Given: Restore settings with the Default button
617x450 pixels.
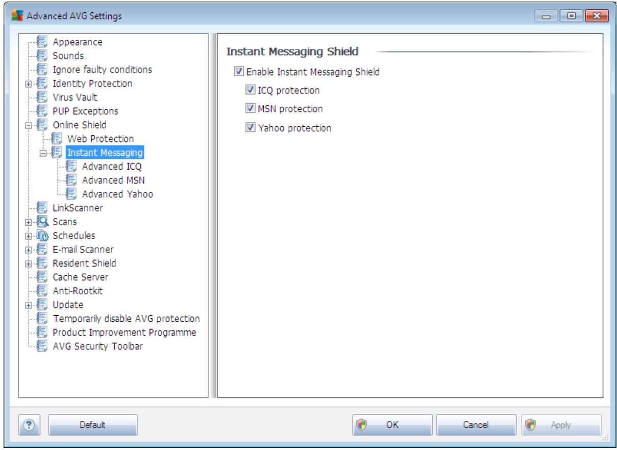Looking at the screenshot, I should (92, 424).
